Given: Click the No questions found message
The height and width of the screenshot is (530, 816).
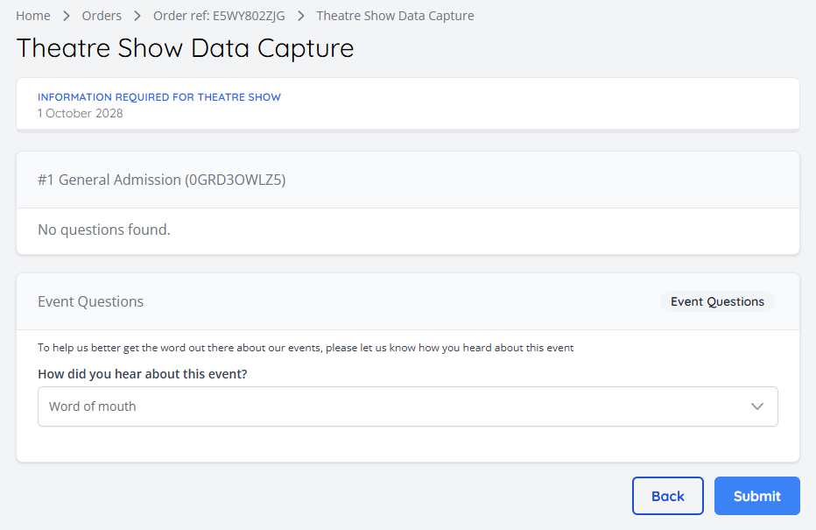Looking at the screenshot, I should click(103, 230).
